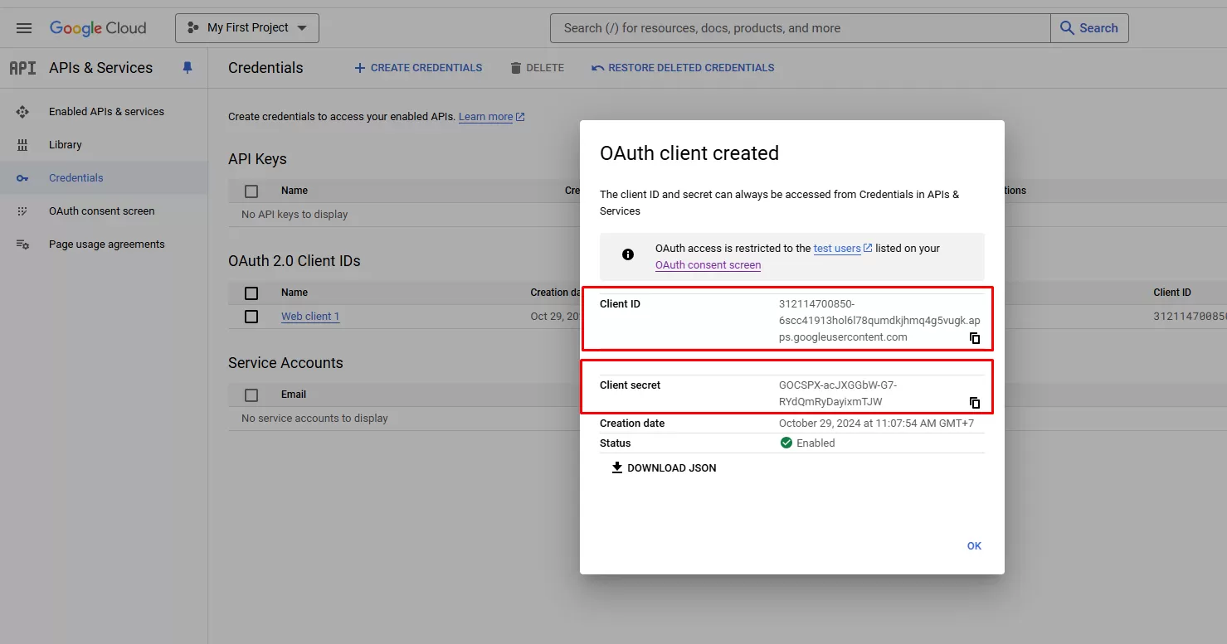Select Credentials in the sidebar
The image size is (1227, 644).
pyautogui.click(x=76, y=178)
